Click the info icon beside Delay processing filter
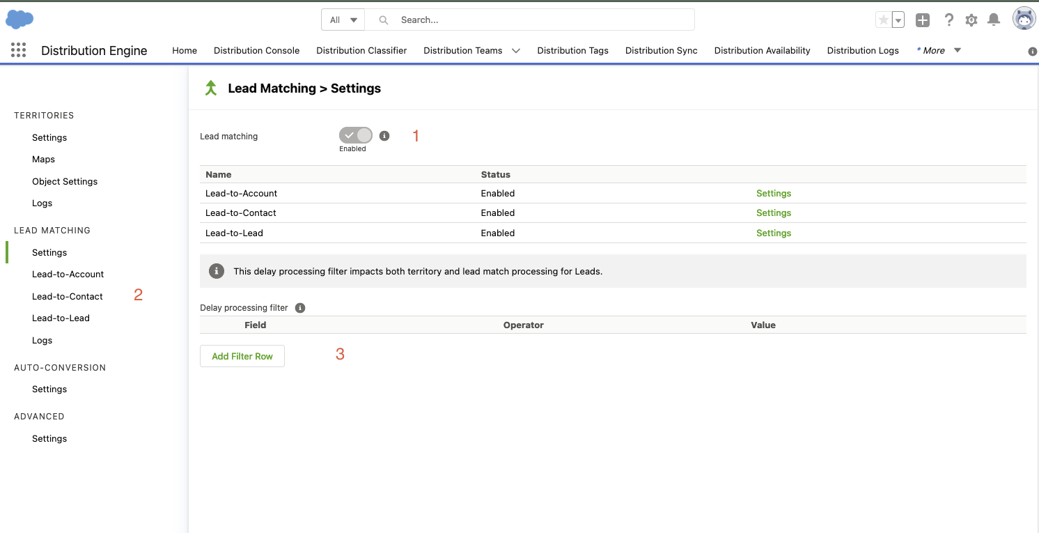The height and width of the screenshot is (533, 1039). (x=300, y=307)
